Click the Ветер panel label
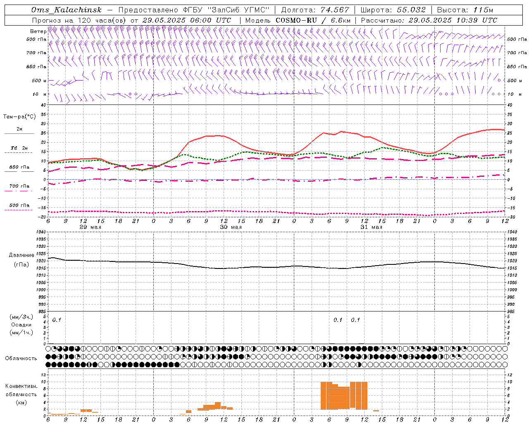 click(38, 31)
